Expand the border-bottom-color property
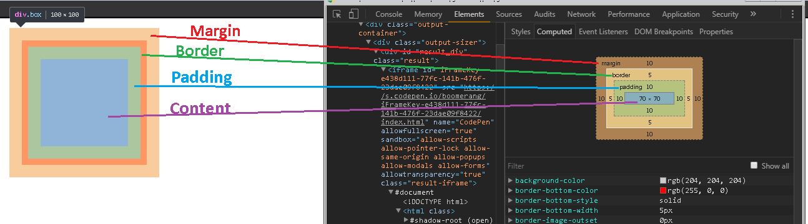 510,190
